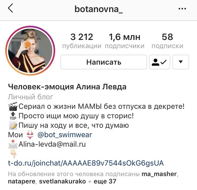Open natapere follower profile
Viewport: 197px width, 190px height.
coord(22,181)
